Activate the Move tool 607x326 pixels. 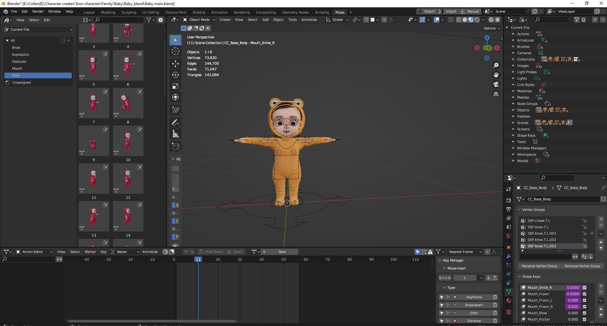175,63
